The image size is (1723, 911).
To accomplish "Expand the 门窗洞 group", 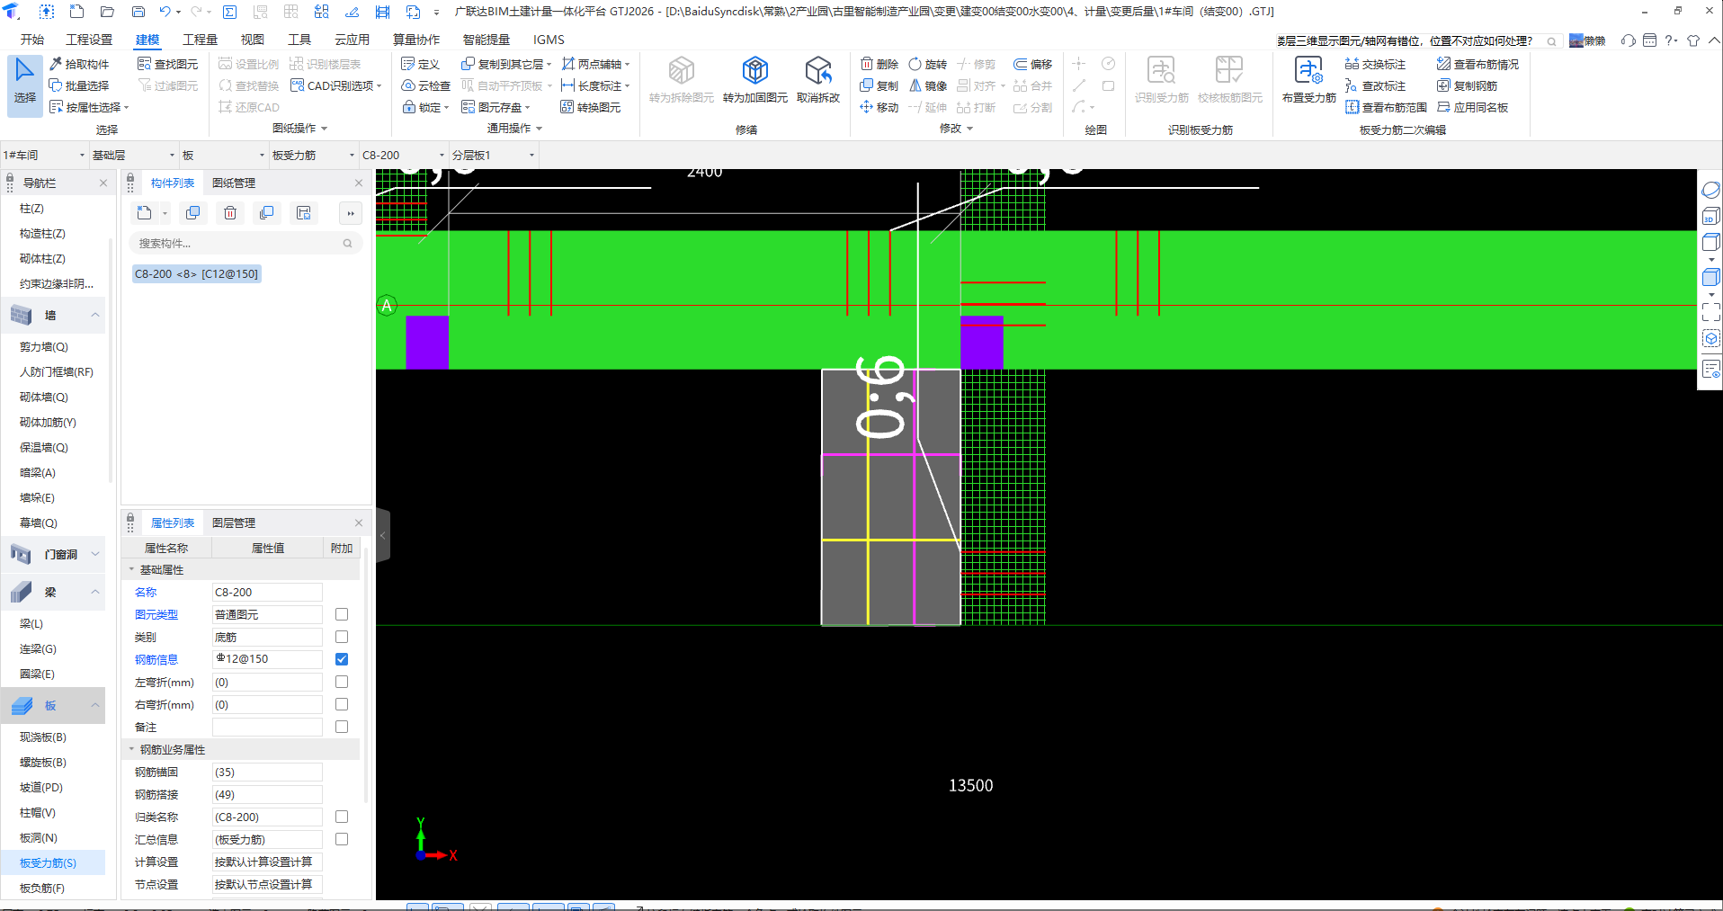I will pos(94,554).
